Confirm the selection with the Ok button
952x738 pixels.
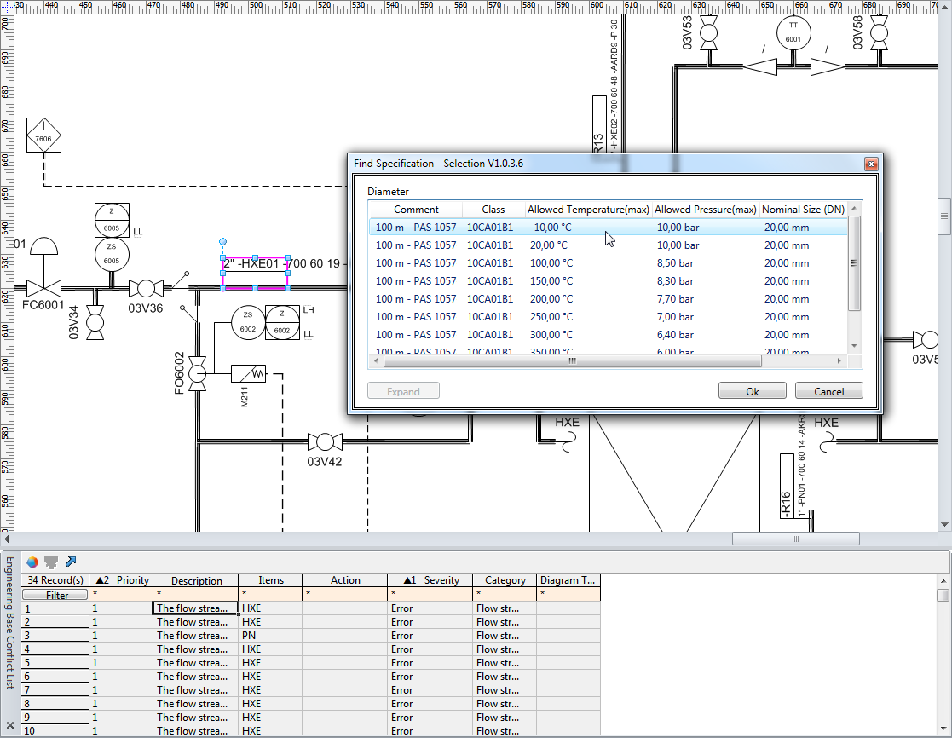[752, 391]
